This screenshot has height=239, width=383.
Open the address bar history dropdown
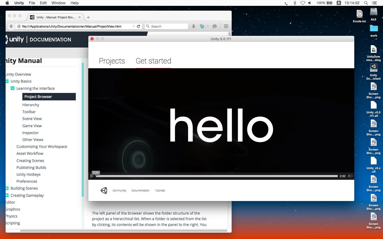click(134, 26)
